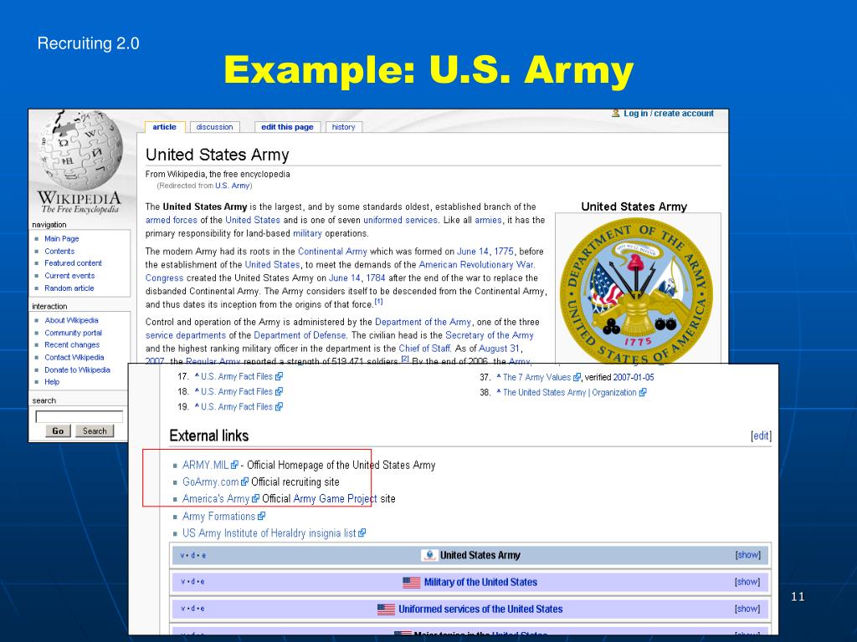The image size is (857, 642).
Task: Click the Military of the United States navbox title
Action: pyautogui.click(x=480, y=583)
